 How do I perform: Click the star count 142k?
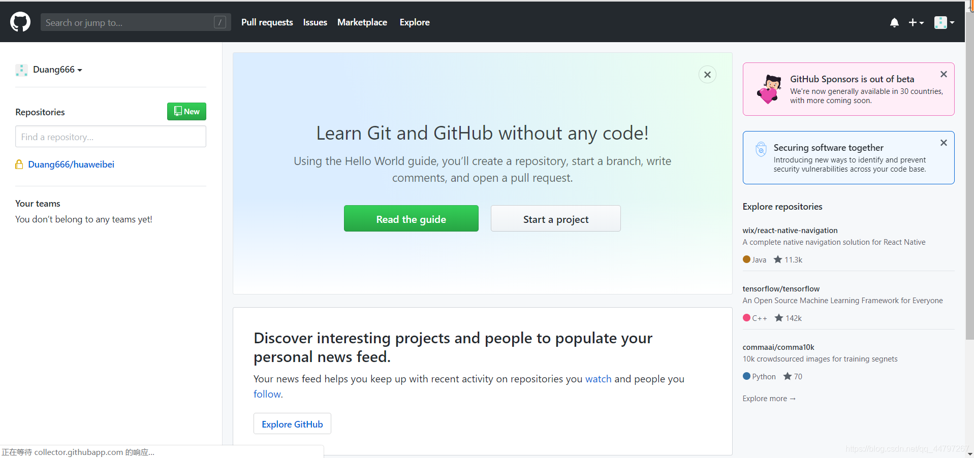pos(788,318)
